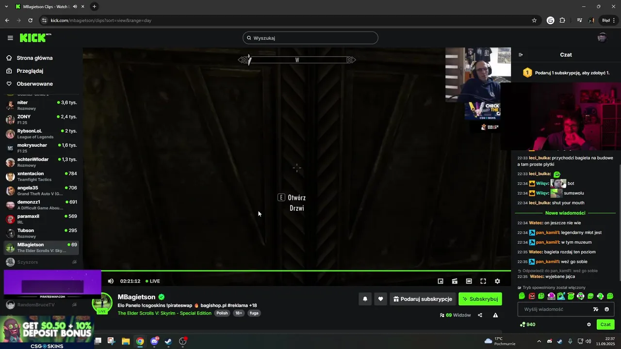Open The Elder Scrolls V: Skyrim category
621x349 pixels.
coord(164,313)
